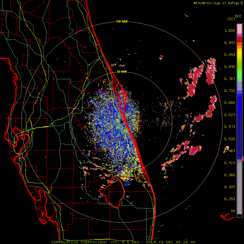Viewport: 244px width, 244px height.
Task: Click the [CC] units label above the legend
Action: (x=231, y=19)
